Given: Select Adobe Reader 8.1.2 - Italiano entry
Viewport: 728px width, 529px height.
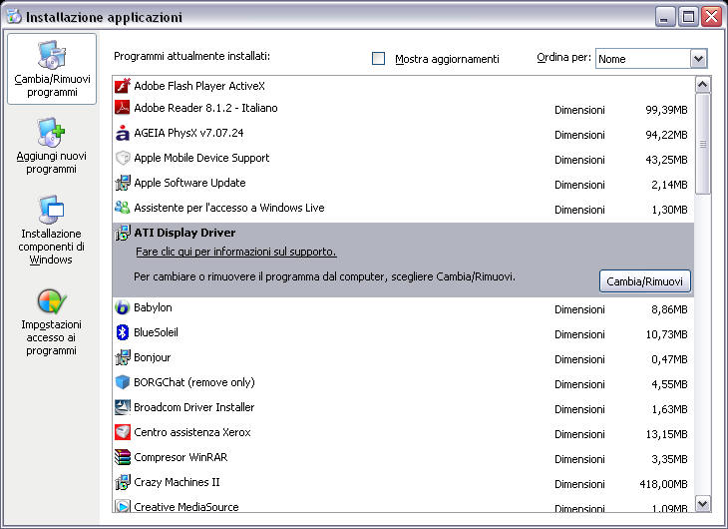Looking at the screenshot, I should [x=403, y=108].
